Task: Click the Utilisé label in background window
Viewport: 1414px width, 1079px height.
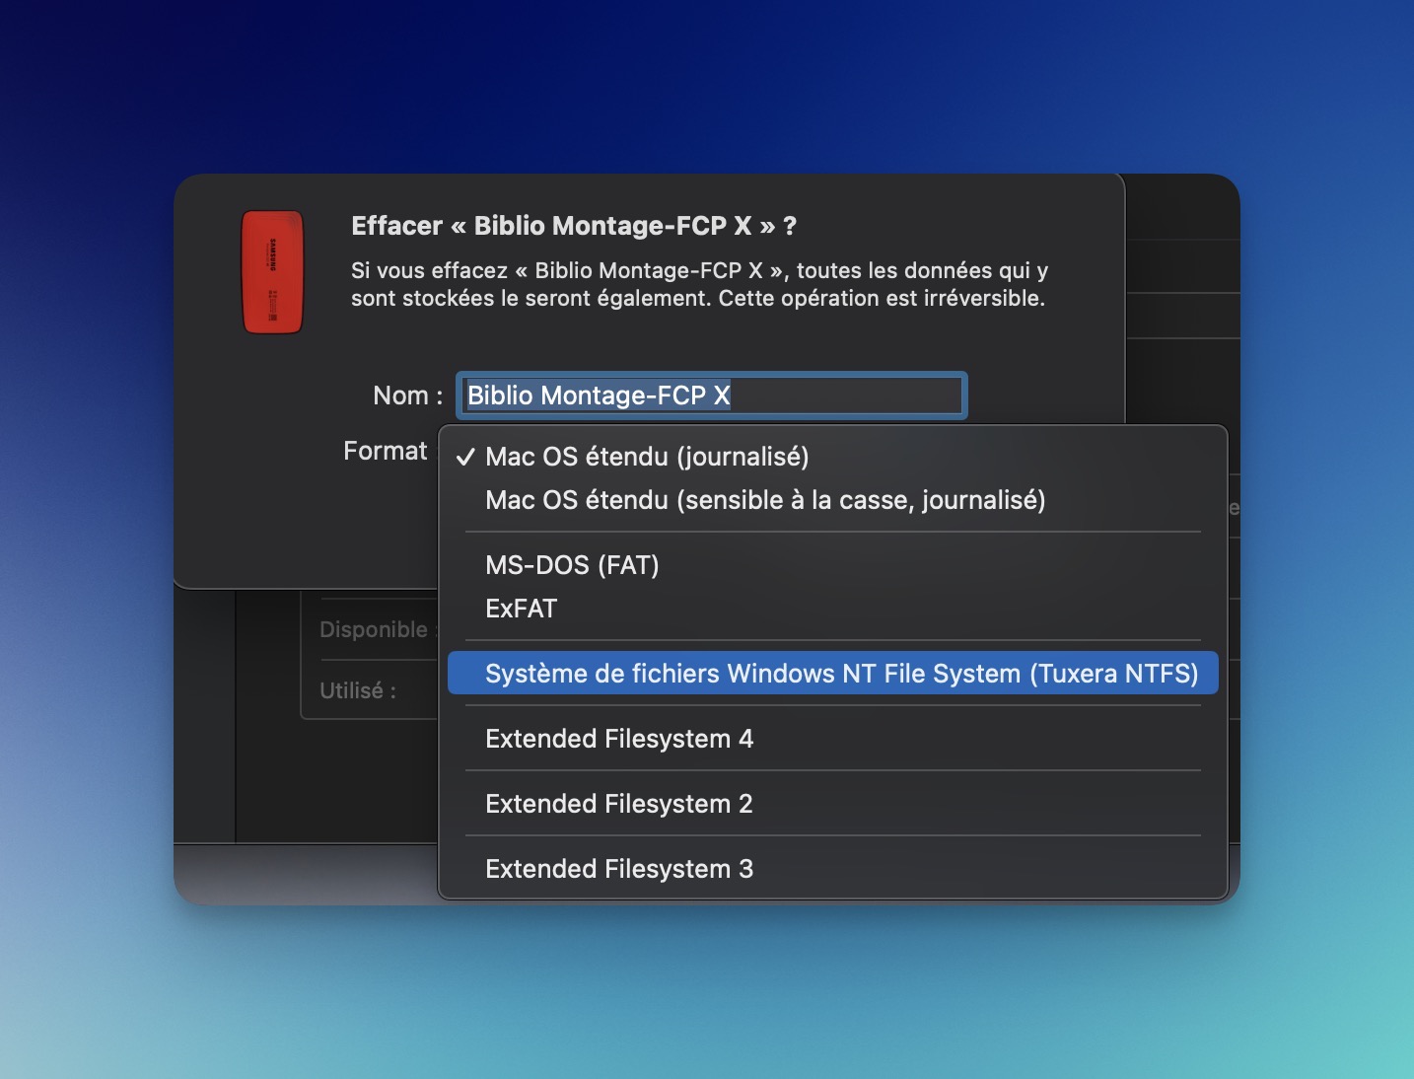Action: coord(358,690)
